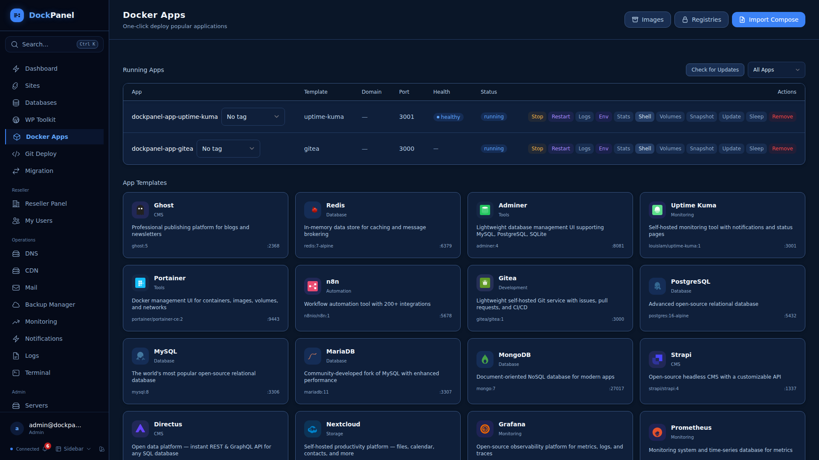This screenshot has height=460, width=819.
Task: Click the Adminer template icon
Action: tap(485, 210)
